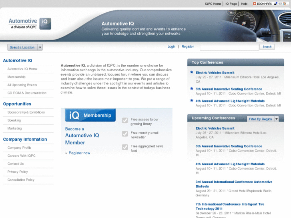The height and width of the screenshot is (218, 291).
Task: Open Contact Us sidebar item
Action: (x=16, y=164)
